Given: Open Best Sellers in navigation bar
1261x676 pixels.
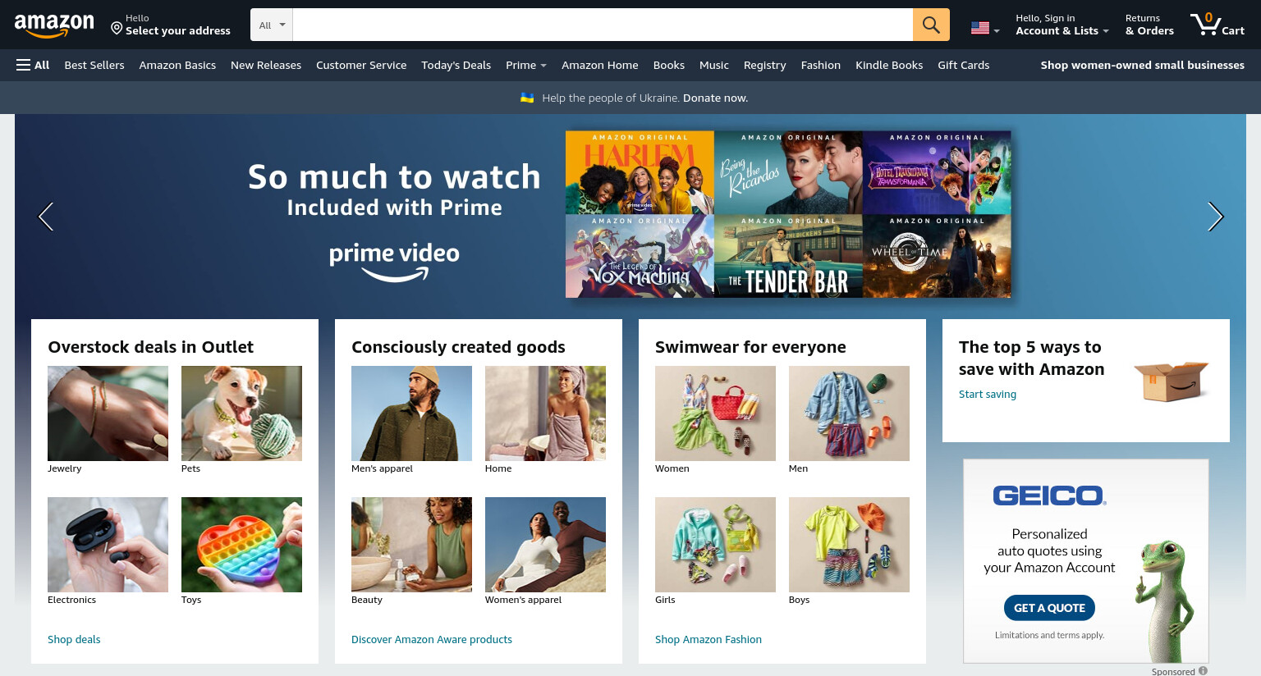Looking at the screenshot, I should pyautogui.click(x=94, y=65).
